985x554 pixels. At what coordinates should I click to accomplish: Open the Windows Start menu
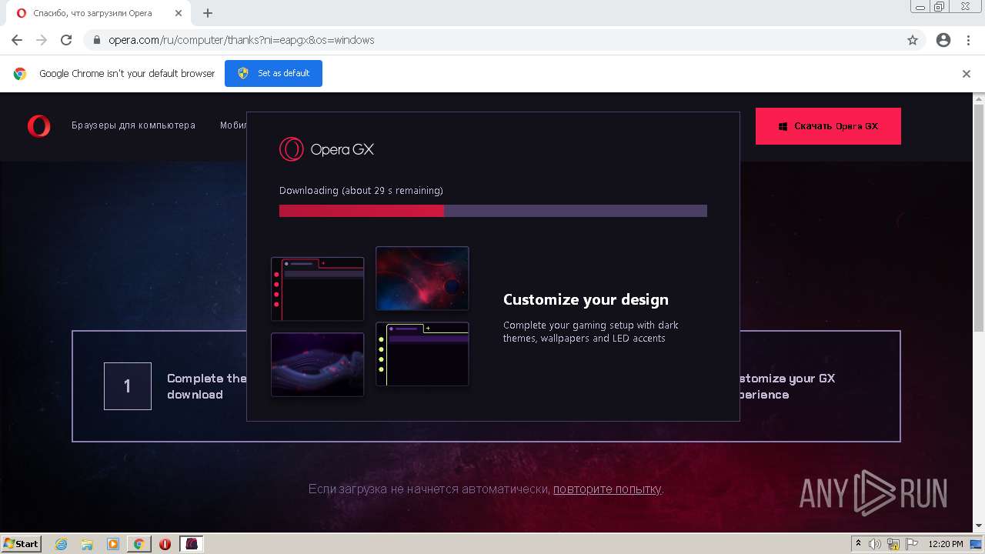[22, 543]
